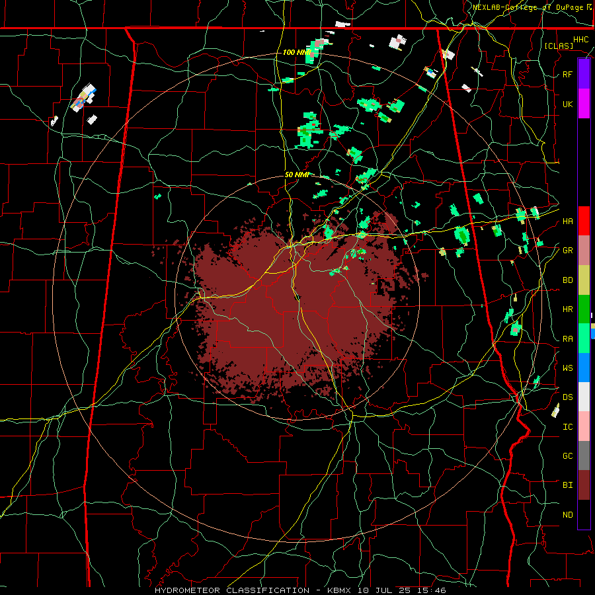Click the '50 NMI' range ring label
This screenshot has width=595, height=595.
pos(297,175)
